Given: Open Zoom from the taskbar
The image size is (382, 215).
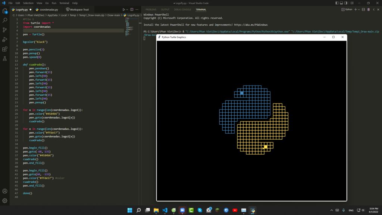Looking at the screenshot, I should click(182, 210).
